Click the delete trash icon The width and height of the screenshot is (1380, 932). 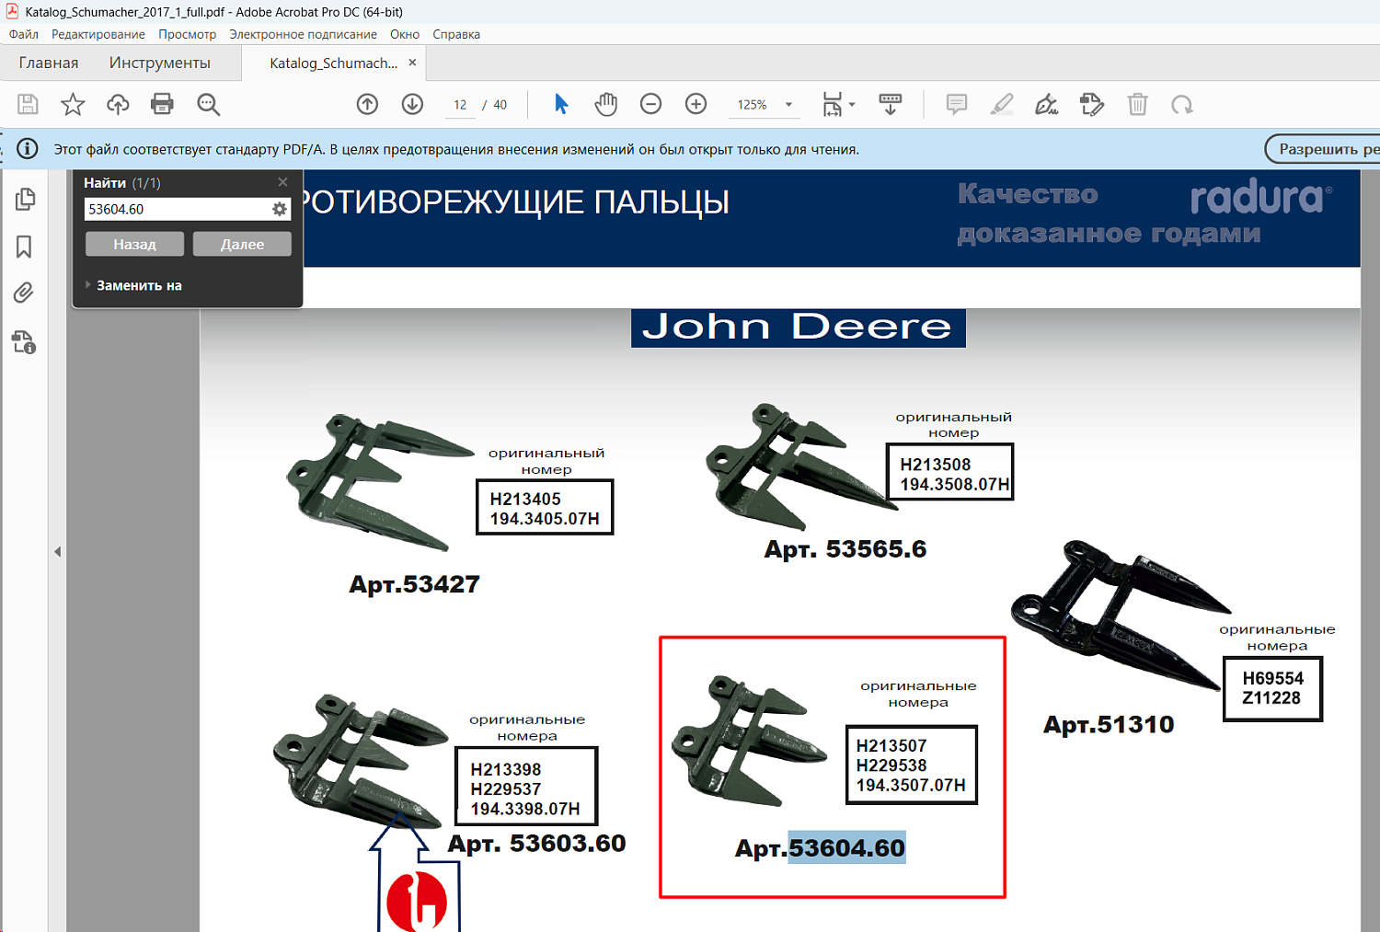click(x=1137, y=104)
